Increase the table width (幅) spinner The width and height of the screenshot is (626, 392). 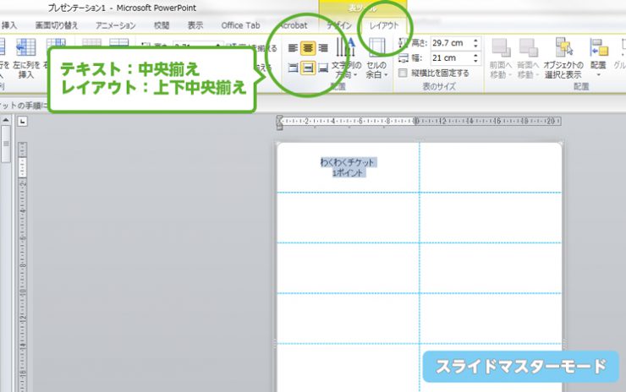pos(475,55)
